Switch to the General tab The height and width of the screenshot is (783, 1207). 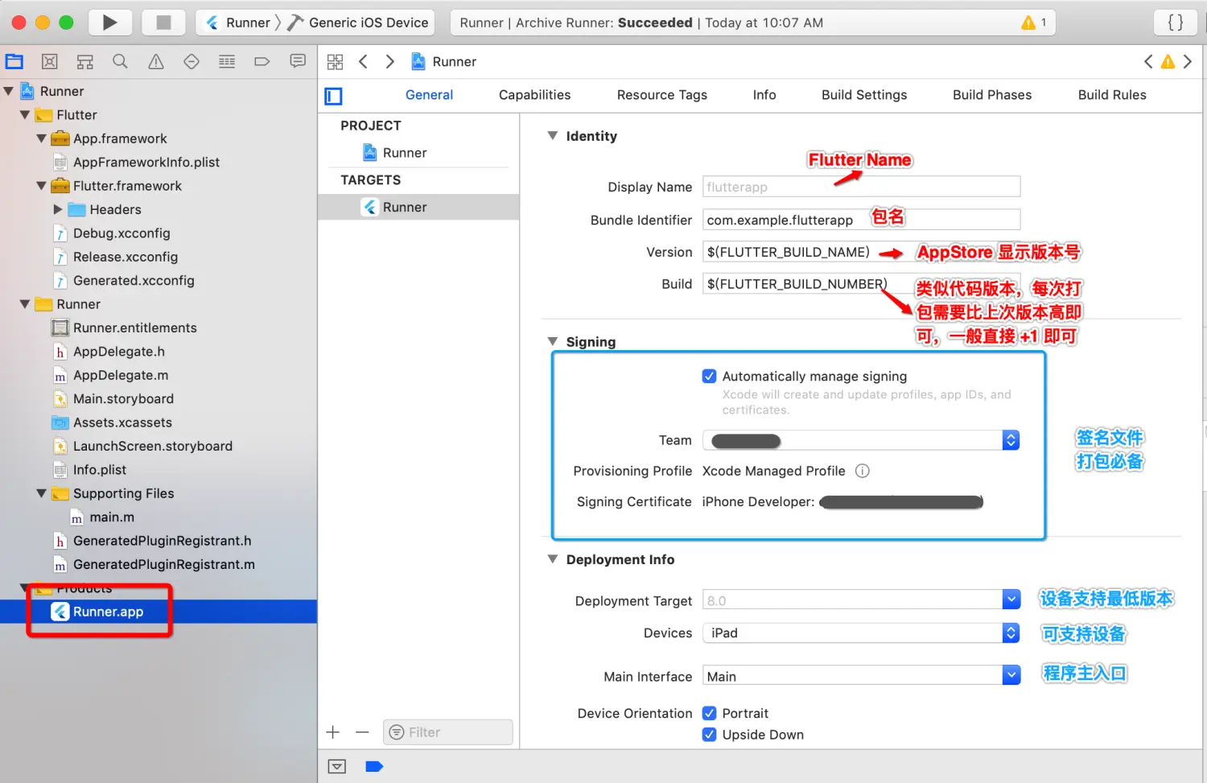[429, 95]
